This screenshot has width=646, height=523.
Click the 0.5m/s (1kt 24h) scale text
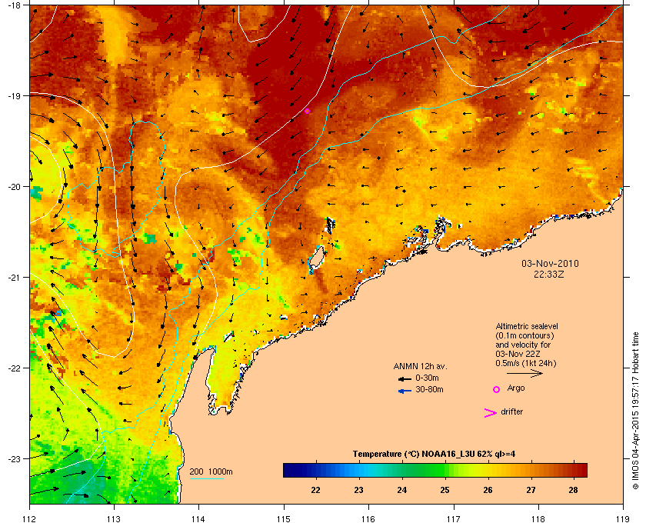point(526,364)
